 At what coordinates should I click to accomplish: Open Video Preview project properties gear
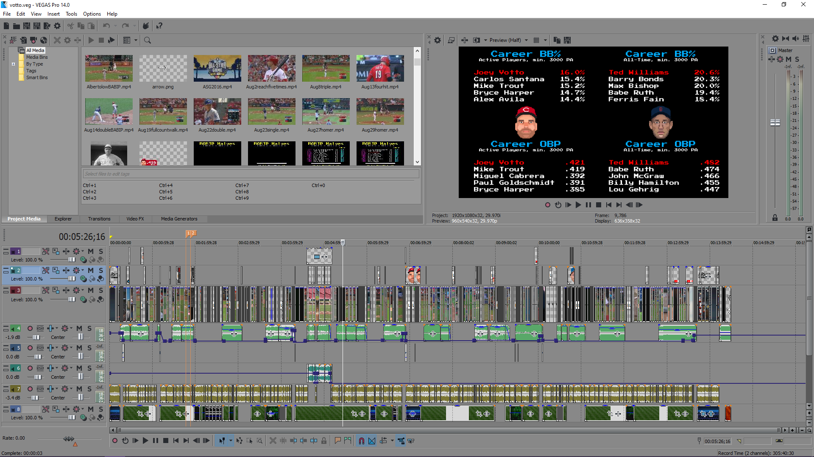pos(438,40)
